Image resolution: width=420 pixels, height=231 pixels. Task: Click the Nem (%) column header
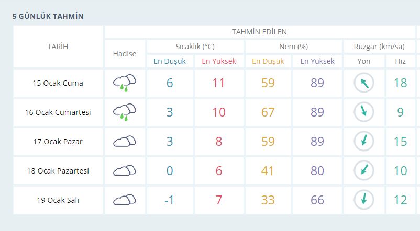click(293, 47)
